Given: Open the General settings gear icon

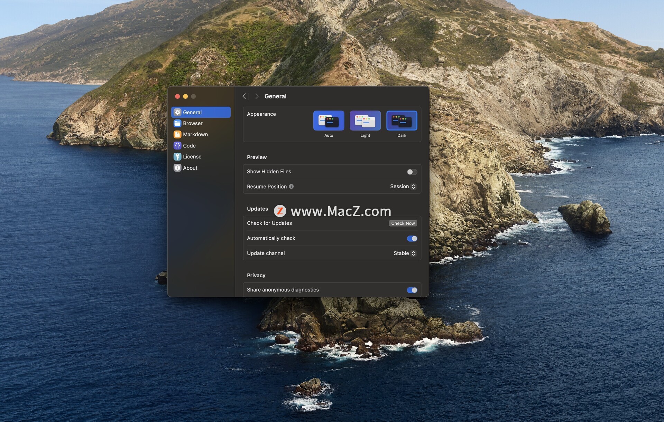Looking at the screenshot, I should pyautogui.click(x=177, y=112).
